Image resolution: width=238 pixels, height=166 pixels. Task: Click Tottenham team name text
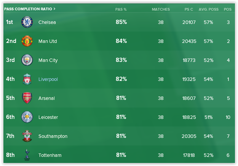click(x=50, y=155)
